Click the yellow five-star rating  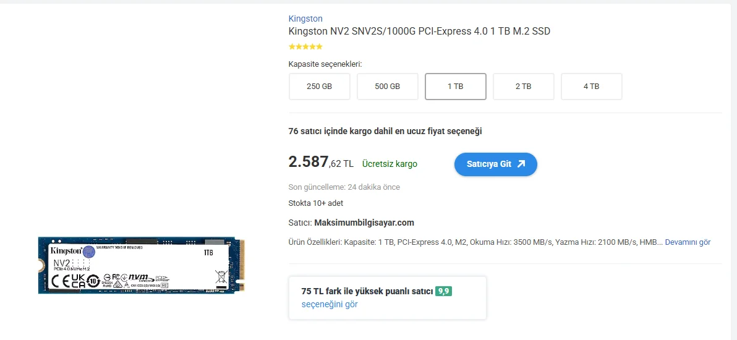(305, 46)
